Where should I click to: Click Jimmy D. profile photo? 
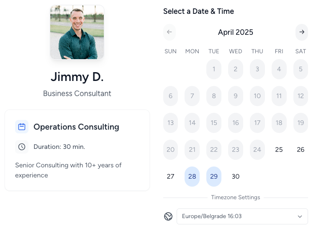click(x=77, y=32)
